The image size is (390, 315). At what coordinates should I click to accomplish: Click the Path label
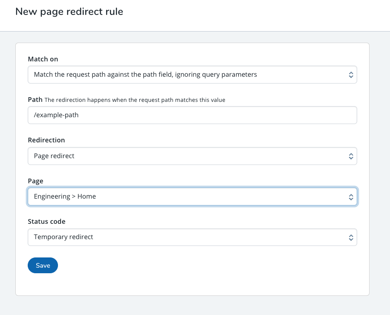click(35, 99)
